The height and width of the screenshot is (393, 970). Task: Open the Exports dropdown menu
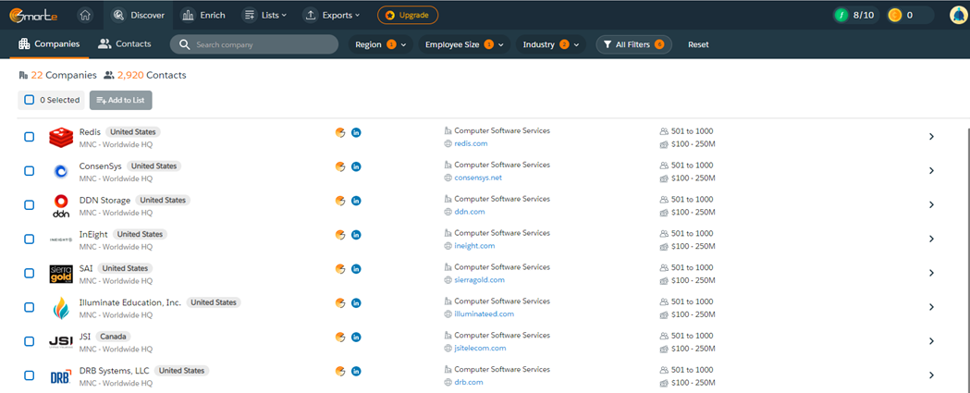click(332, 16)
